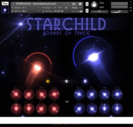Open the instrument info 'i' icon
This screenshot has width=133, height=127.
80,4
